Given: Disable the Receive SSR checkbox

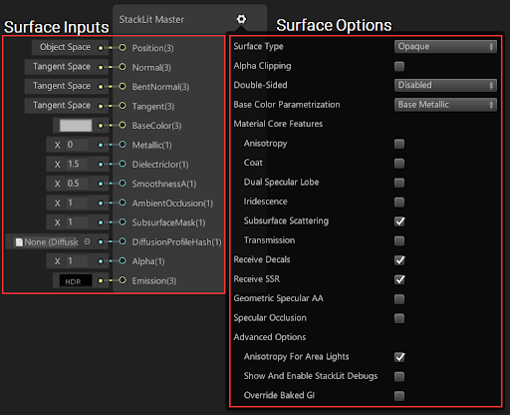Looking at the screenshot, I should 399,279.
